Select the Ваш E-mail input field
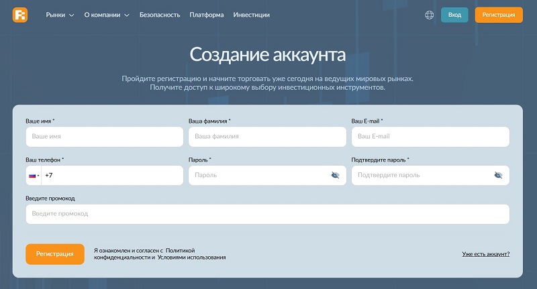Viewport: 537px width, 289px height. tap(430, 137)
